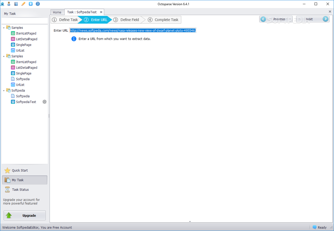
Task: Select ItemListPaged in the first Samples folder
Action: [x=26, y=33]
